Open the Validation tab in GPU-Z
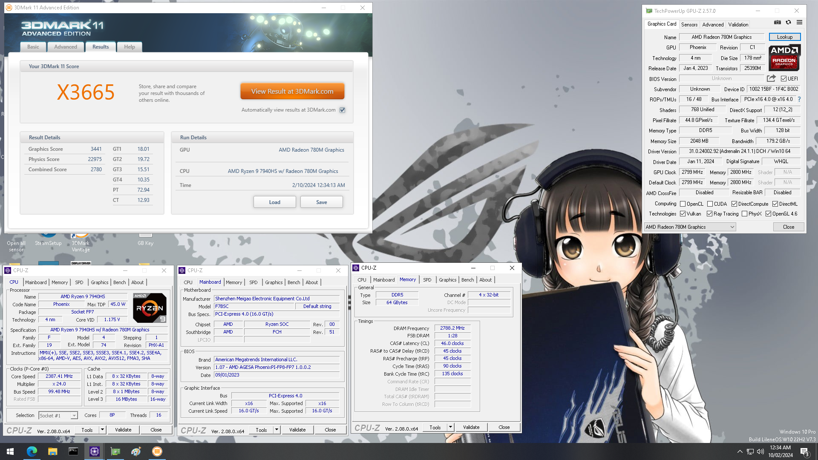This screenshot has width=818, height=460. (738, 25)
